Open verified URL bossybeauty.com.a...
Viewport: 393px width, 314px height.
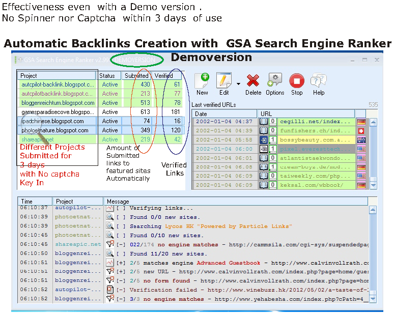(x=315, y=140)
